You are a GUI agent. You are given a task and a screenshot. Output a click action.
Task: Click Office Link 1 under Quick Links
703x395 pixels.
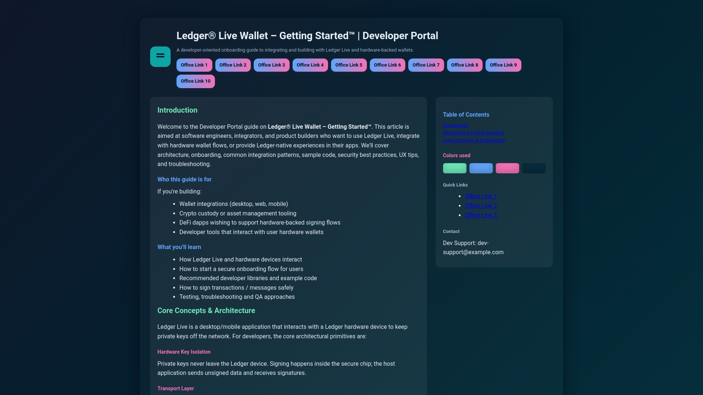point(481,196)
